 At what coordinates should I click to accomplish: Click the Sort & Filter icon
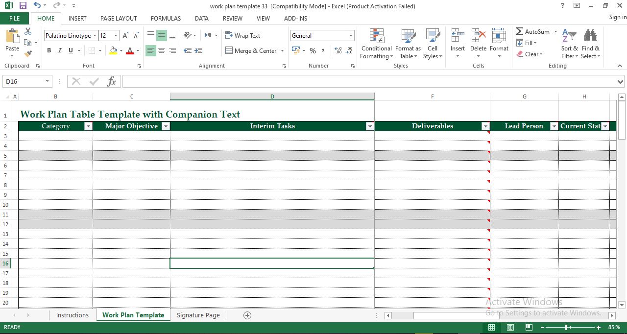569,44
